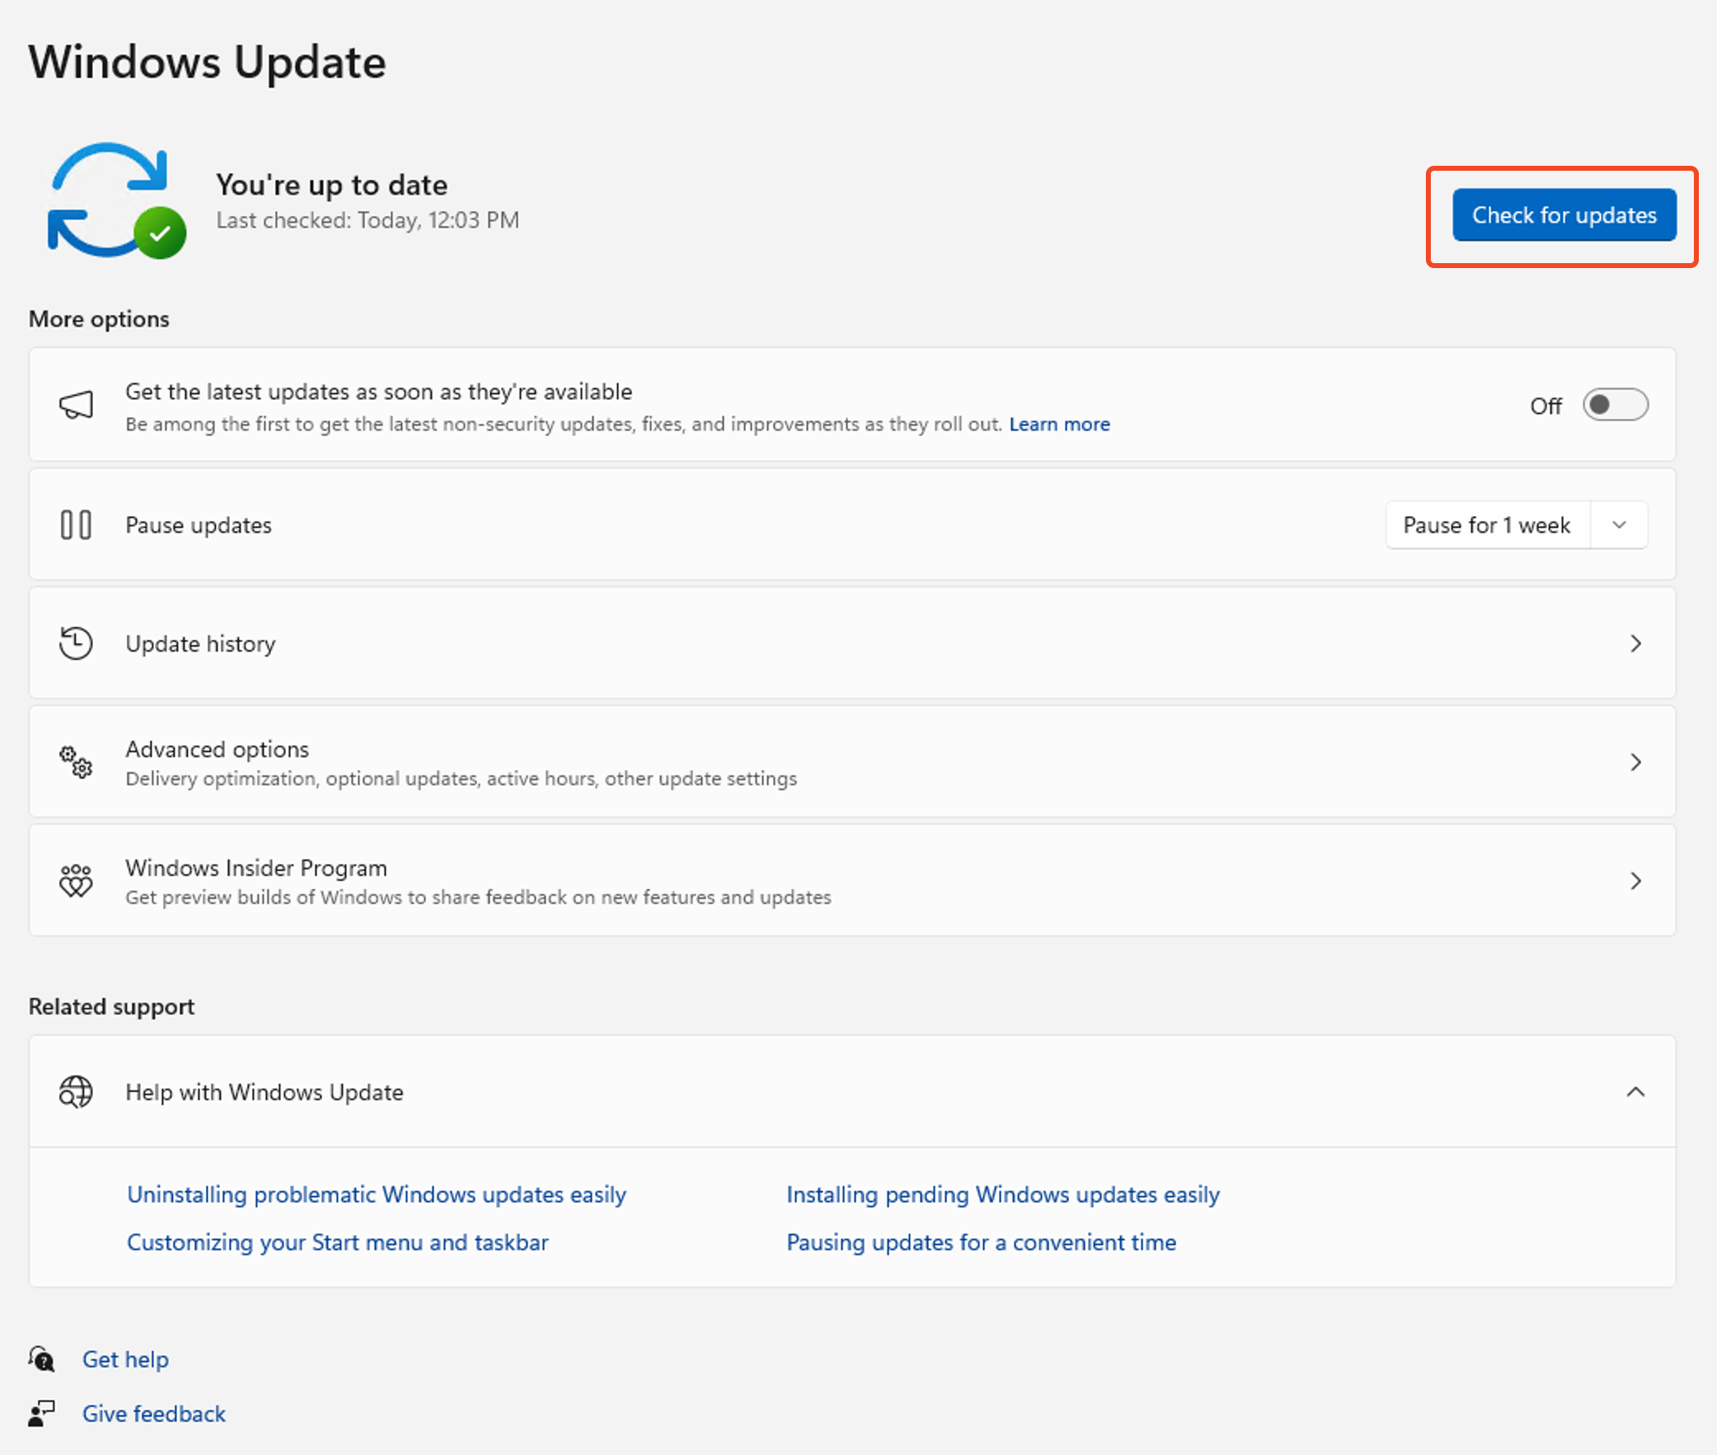Click the pause updates icon
The width and height of the screenshot is (1717, 1455).
pos(76,525)
